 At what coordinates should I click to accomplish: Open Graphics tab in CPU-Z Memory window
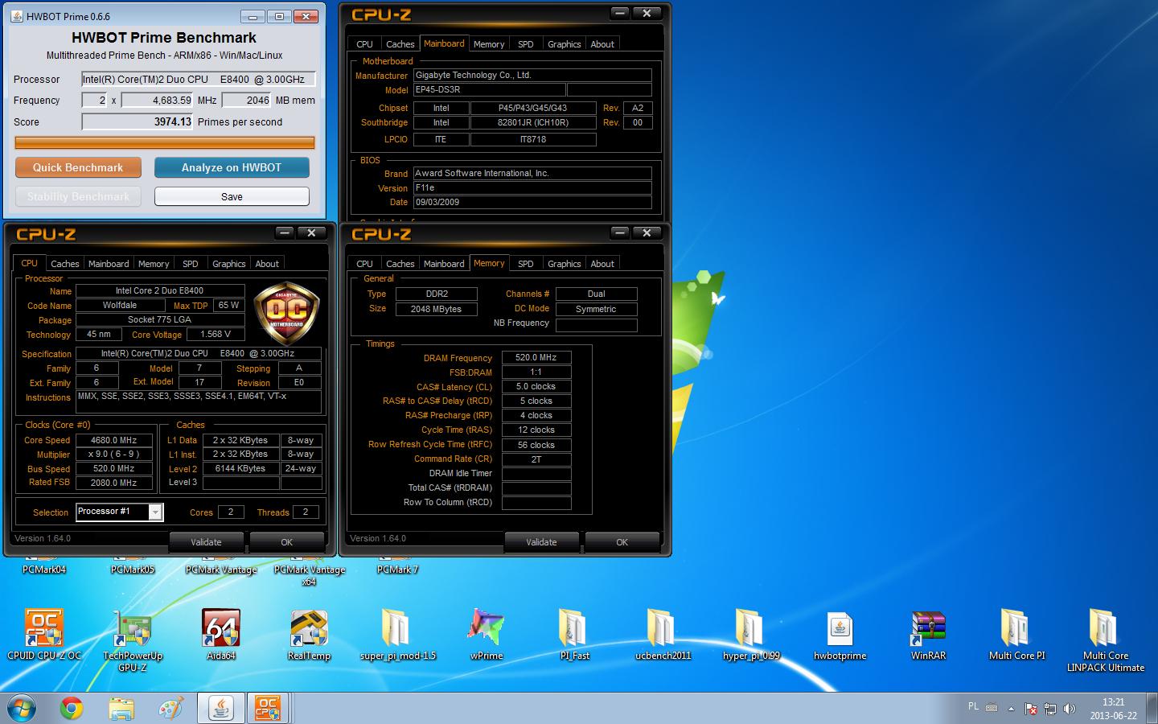coord(564,264)
